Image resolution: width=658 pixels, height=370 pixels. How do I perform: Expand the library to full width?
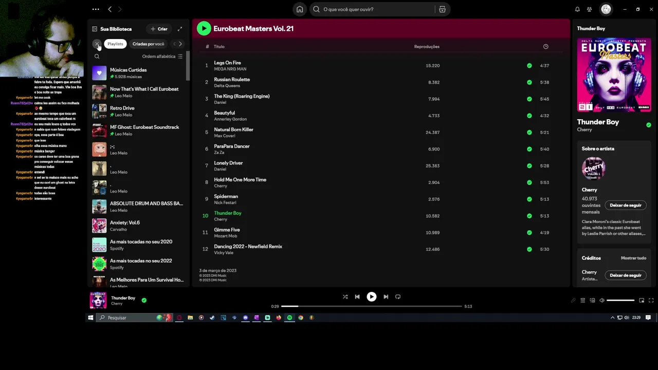click(180, 29)
